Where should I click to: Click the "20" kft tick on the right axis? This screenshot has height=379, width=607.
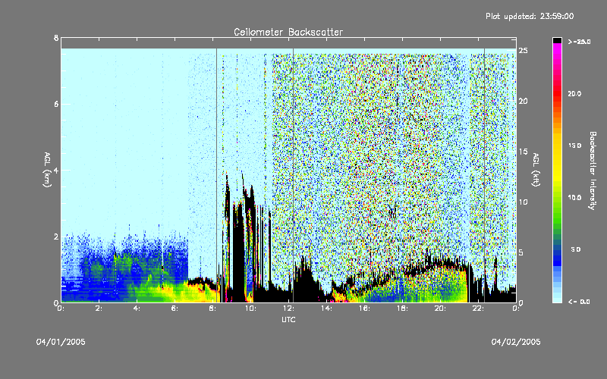(x=523, y=101)
